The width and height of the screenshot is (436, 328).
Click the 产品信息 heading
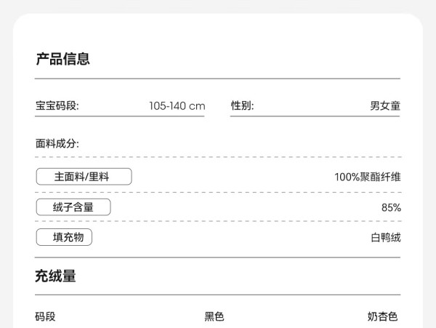point(62,59)
